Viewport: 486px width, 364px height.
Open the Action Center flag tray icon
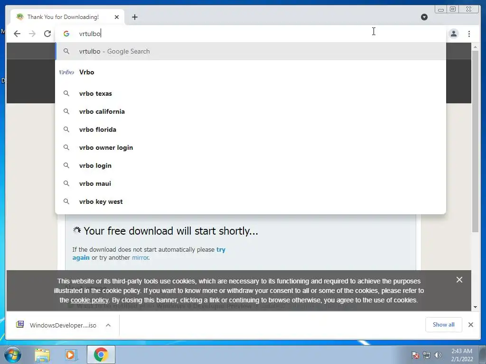coord(415,355)
